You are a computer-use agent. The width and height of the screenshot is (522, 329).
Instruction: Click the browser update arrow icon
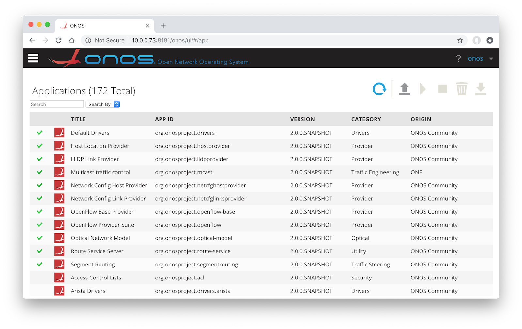click(x=490, y=40)
